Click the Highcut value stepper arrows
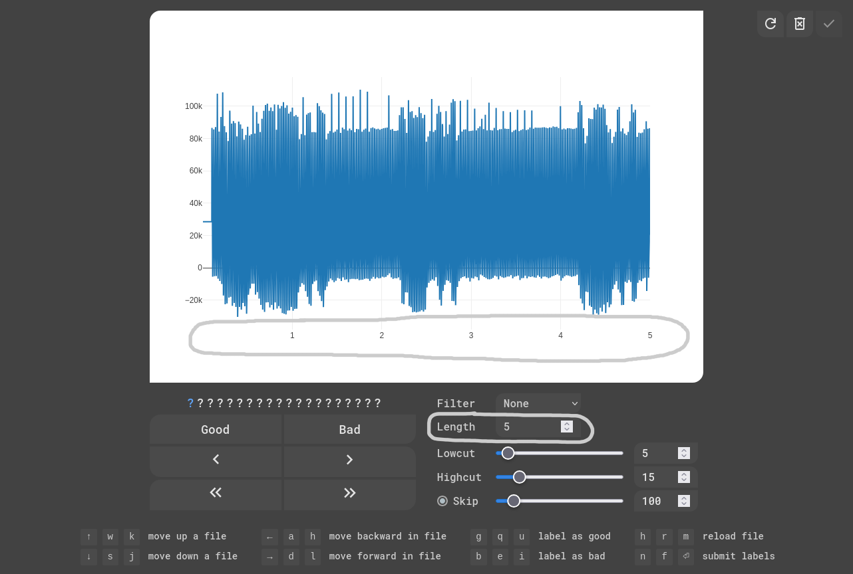This screenshot has height=574, width=853. (684, 477)
